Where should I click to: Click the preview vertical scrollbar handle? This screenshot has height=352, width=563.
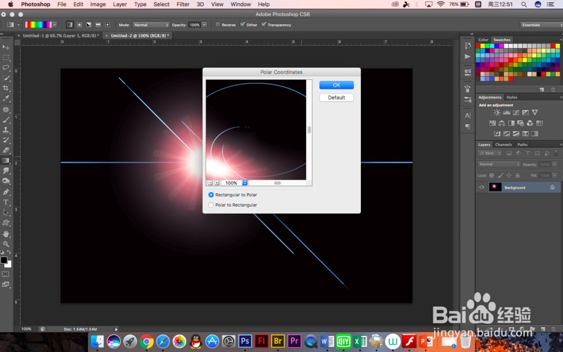(309, 130)
